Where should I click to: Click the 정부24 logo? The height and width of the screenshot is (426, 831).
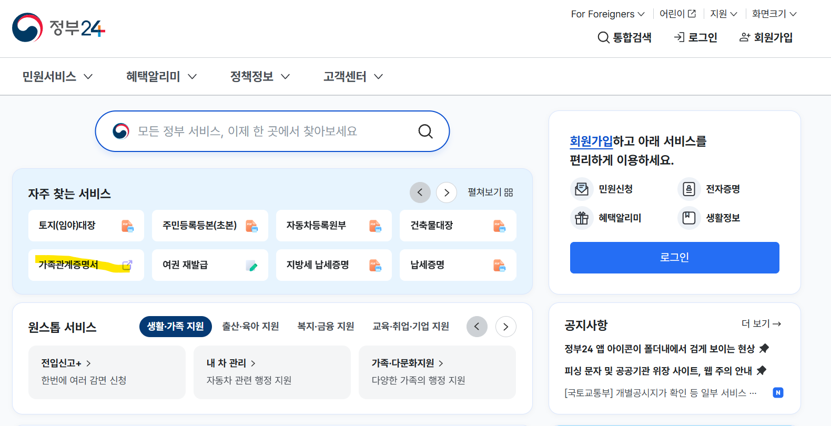[x=59, y=27]
